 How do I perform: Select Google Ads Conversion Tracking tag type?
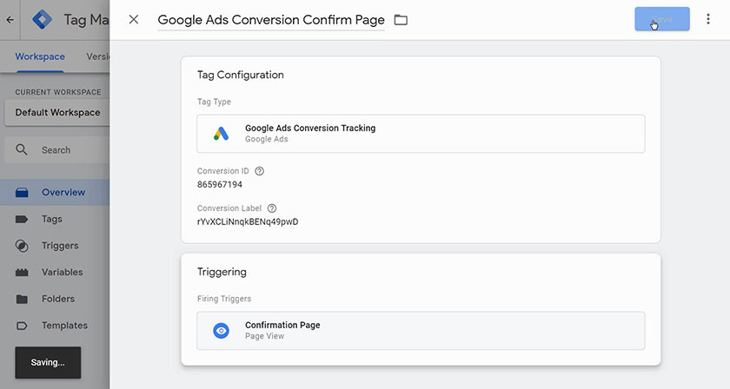tap(421, 134)
